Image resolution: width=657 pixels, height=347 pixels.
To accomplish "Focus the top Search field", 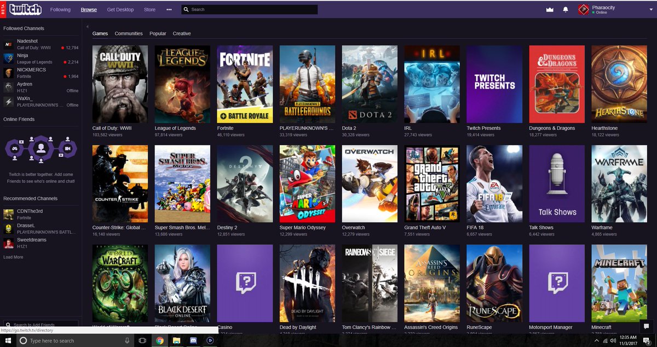I will 249,9.
